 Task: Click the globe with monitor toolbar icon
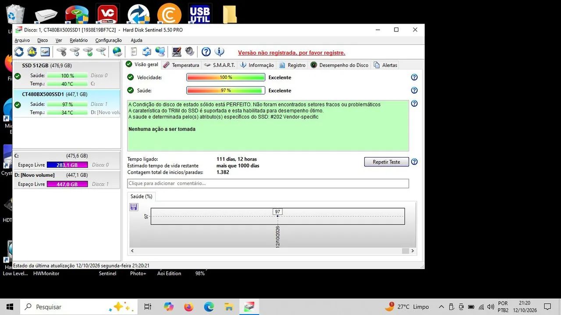click(x=160, y=52)
